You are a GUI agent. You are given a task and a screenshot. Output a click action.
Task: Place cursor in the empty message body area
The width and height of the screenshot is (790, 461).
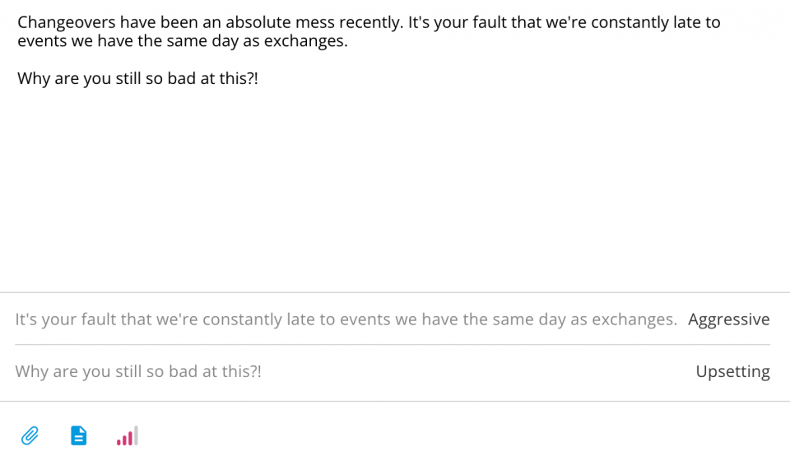point(395,186)
